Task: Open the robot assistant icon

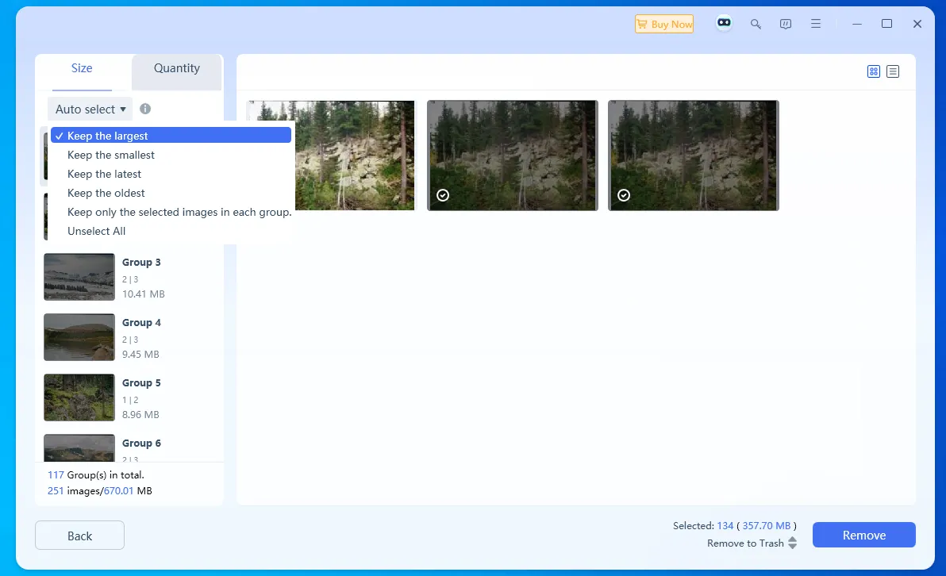Action: [x=724, y=23]
